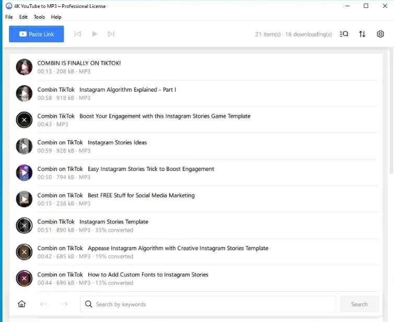Go to home in the browser bar
394x322 pixels.
(22, 304)
